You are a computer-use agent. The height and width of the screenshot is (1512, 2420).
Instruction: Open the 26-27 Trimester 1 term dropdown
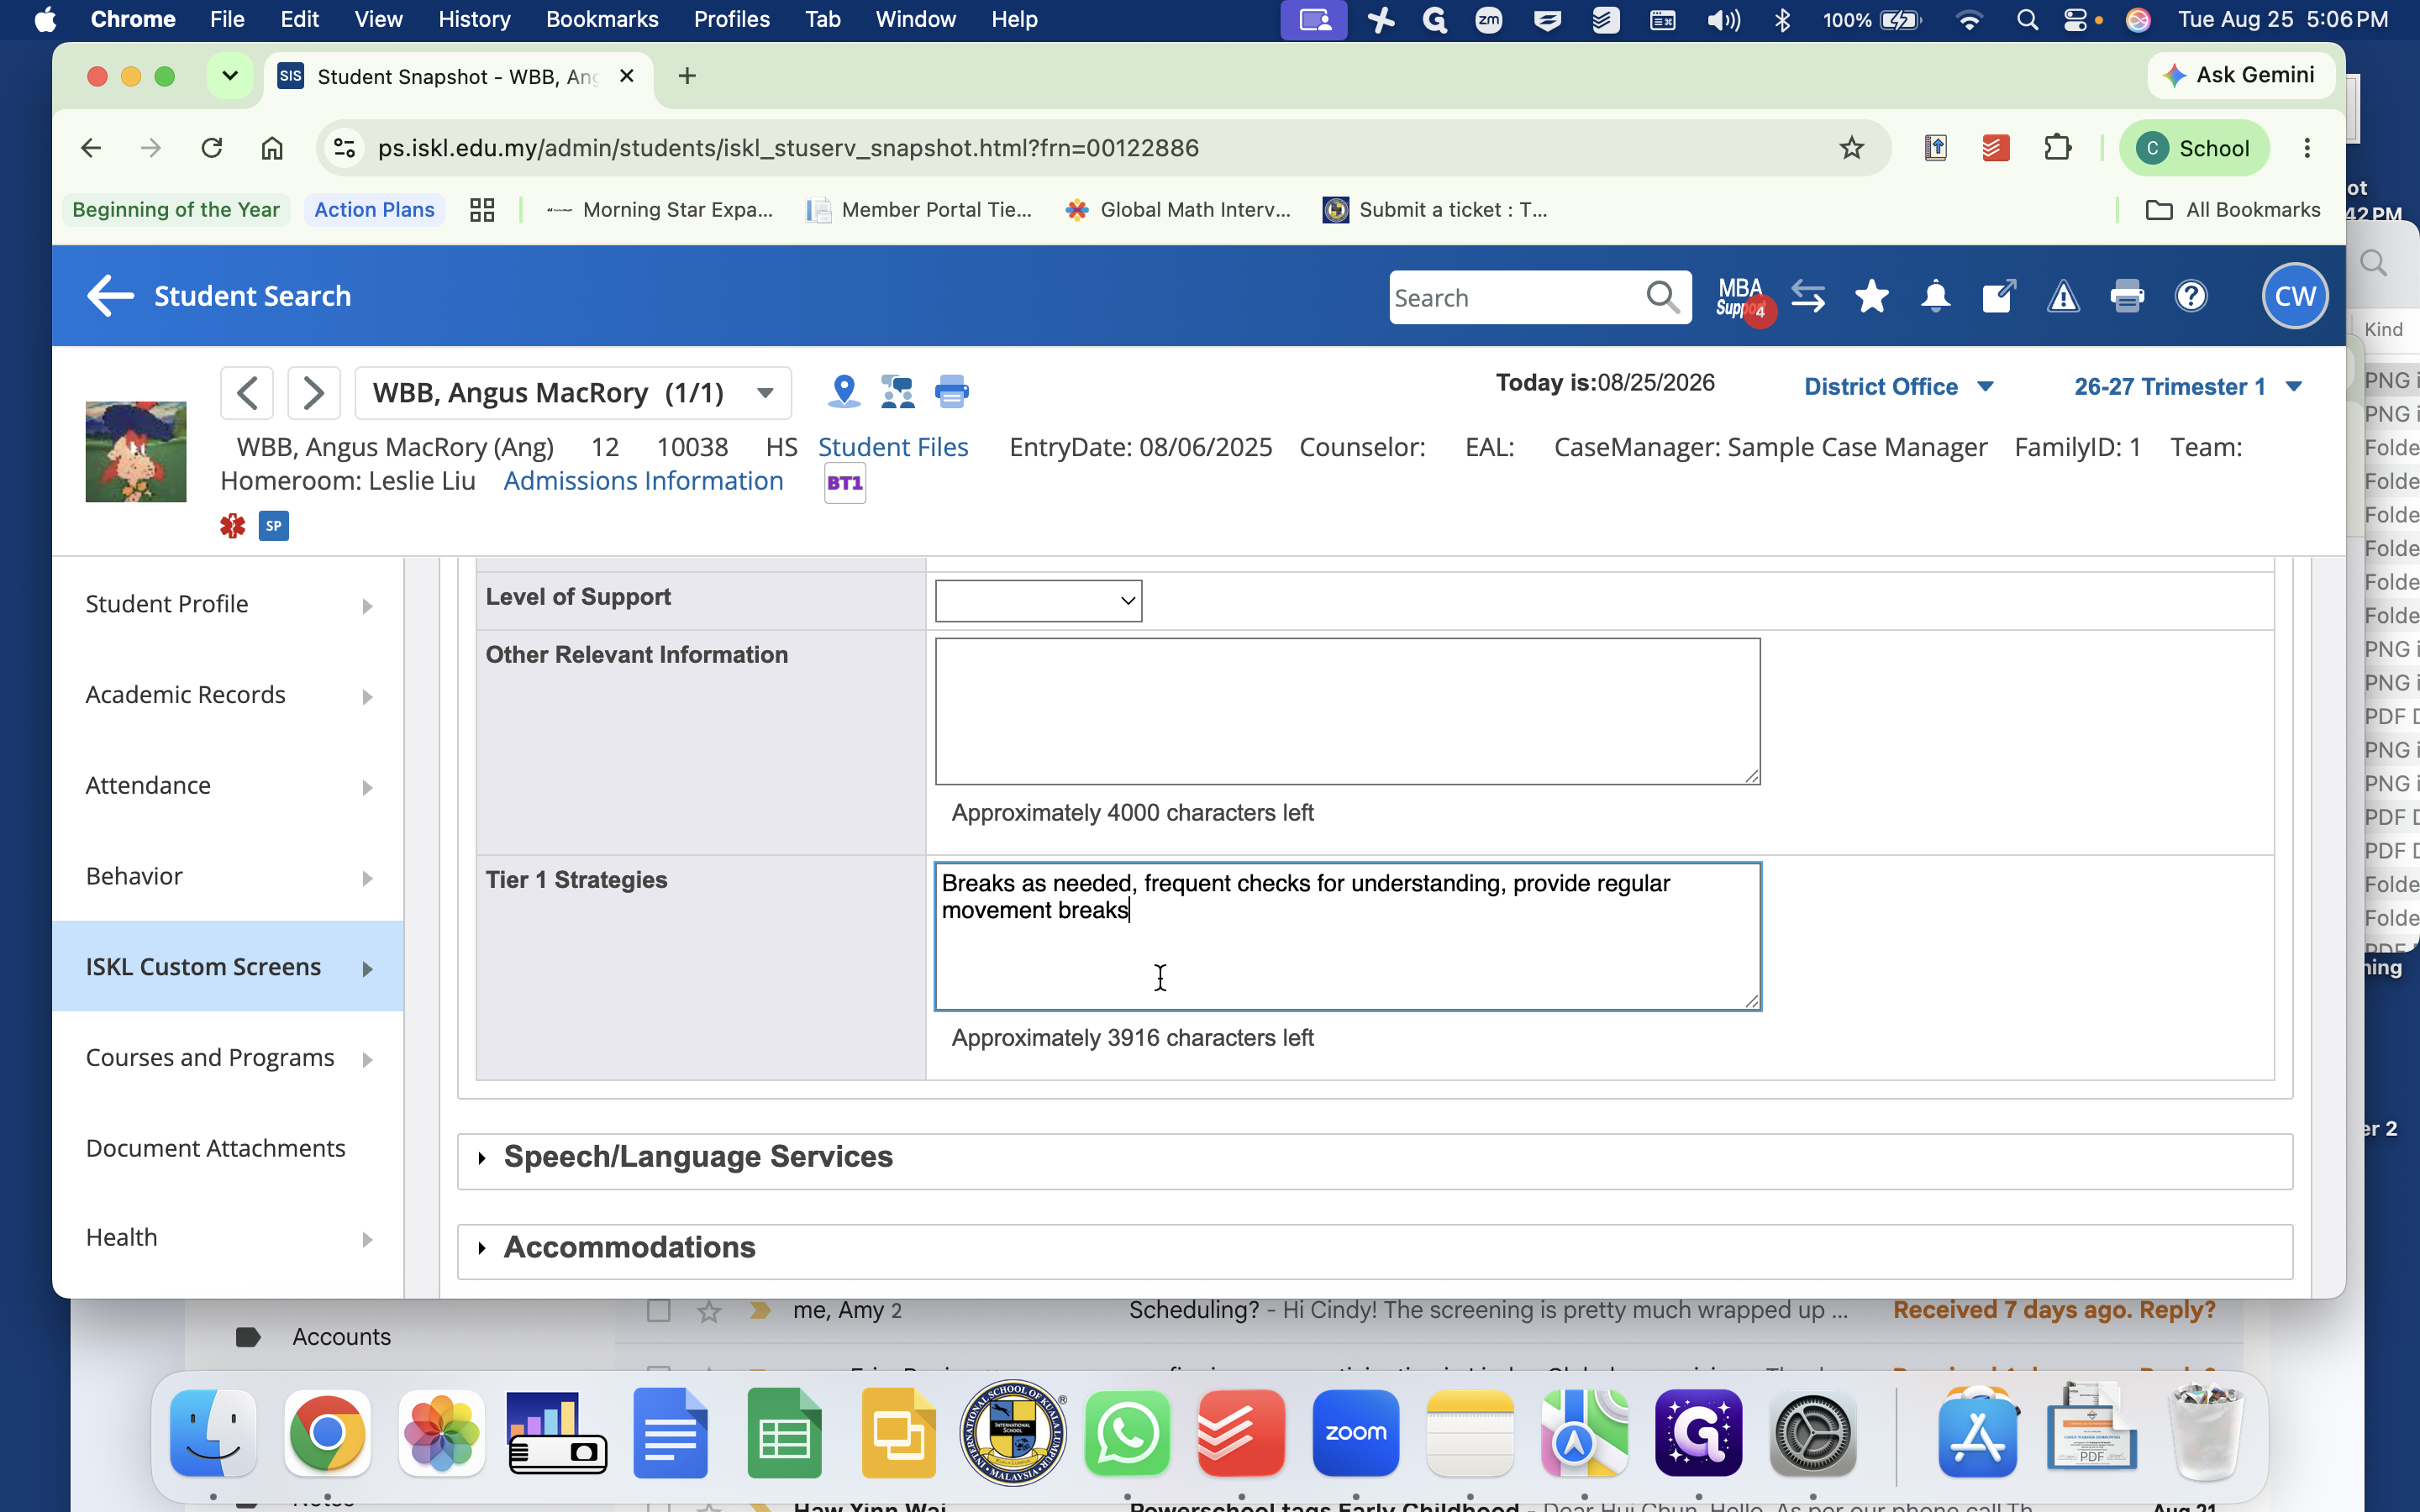pos(2187,387)
